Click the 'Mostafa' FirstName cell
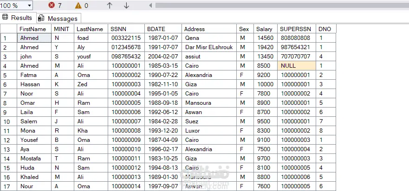 (34, 159)
